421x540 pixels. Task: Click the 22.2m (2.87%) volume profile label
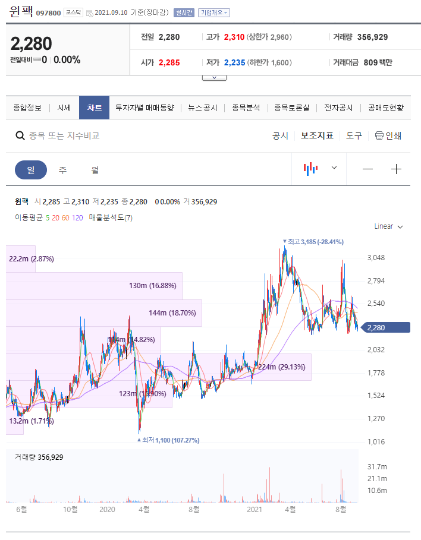tap(32, 258)
